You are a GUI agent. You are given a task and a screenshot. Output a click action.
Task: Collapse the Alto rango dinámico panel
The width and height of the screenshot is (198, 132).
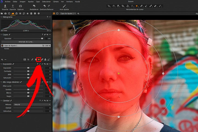click(x=1, y=82)
